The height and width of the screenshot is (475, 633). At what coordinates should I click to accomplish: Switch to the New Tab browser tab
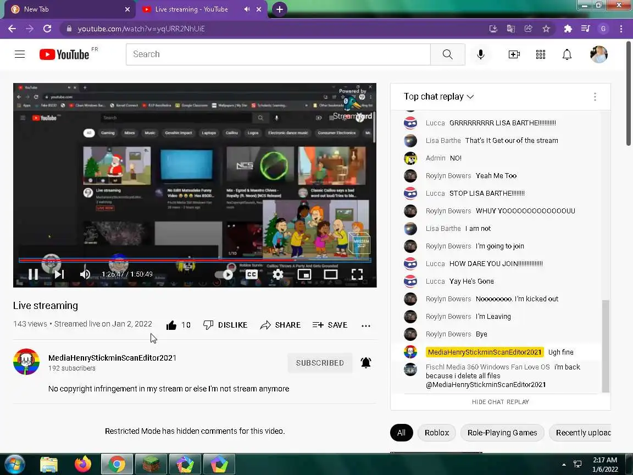(69, 9)
